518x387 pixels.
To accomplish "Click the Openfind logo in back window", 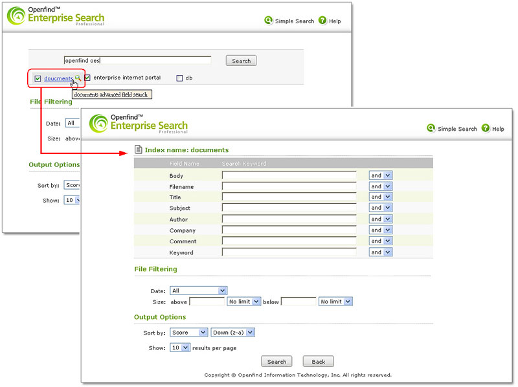I will coord(56,16).
